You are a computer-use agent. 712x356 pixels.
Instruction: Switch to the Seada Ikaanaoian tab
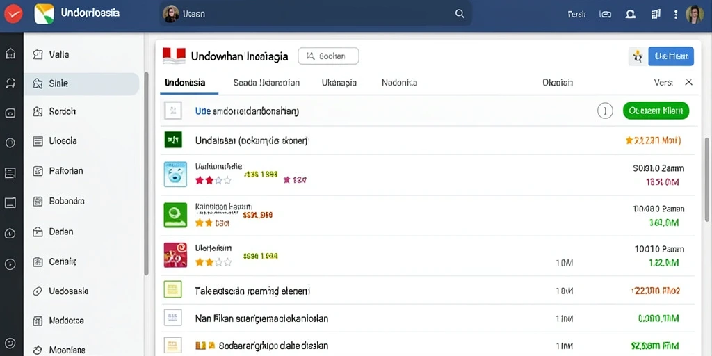266,83
